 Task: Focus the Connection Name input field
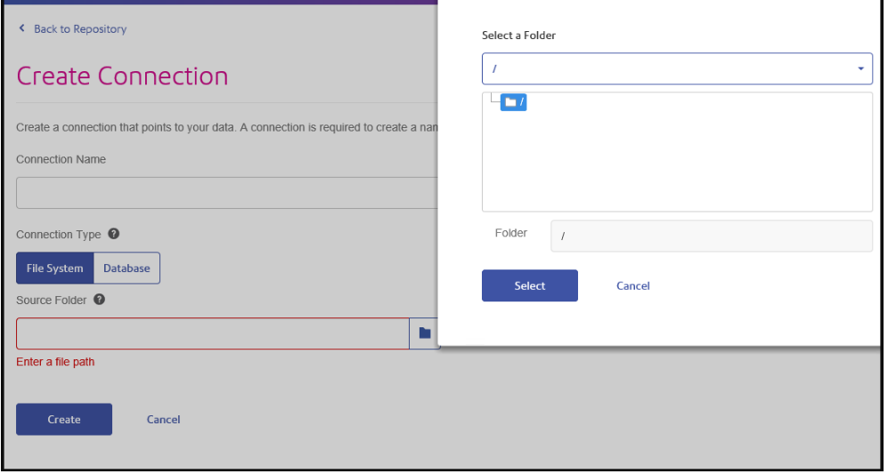coord(228,193)
